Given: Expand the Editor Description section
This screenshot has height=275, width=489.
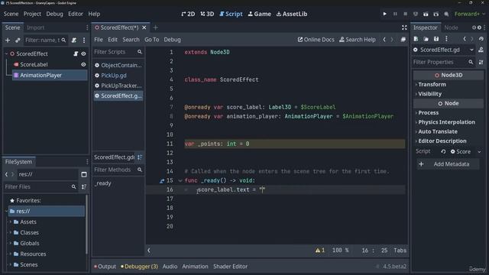Looking at the screenshot, I should point(442,141).
